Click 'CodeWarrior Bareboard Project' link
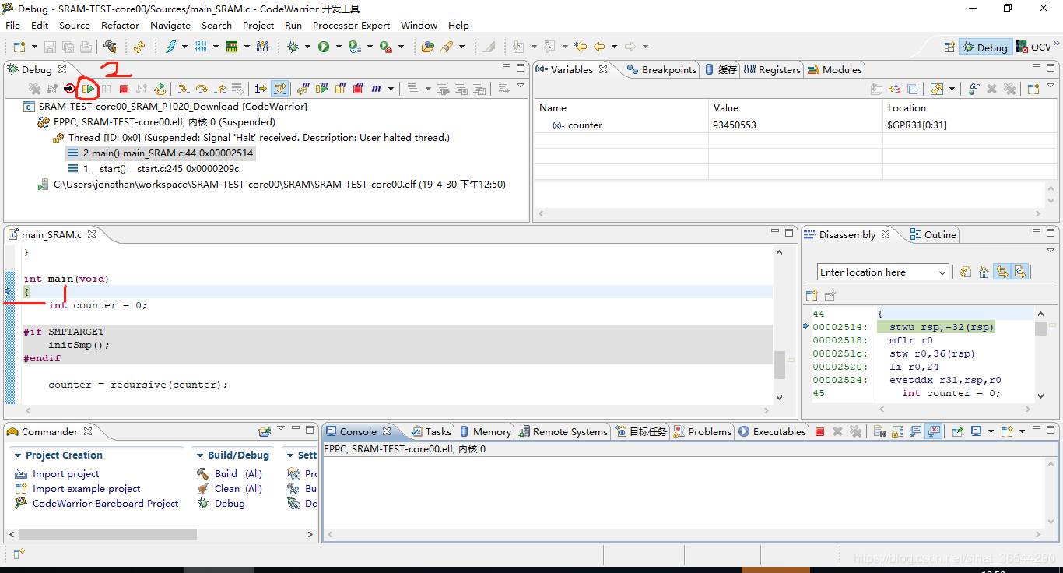The image size is (1063, 573). pyautogui.click(x=105, y=504)
